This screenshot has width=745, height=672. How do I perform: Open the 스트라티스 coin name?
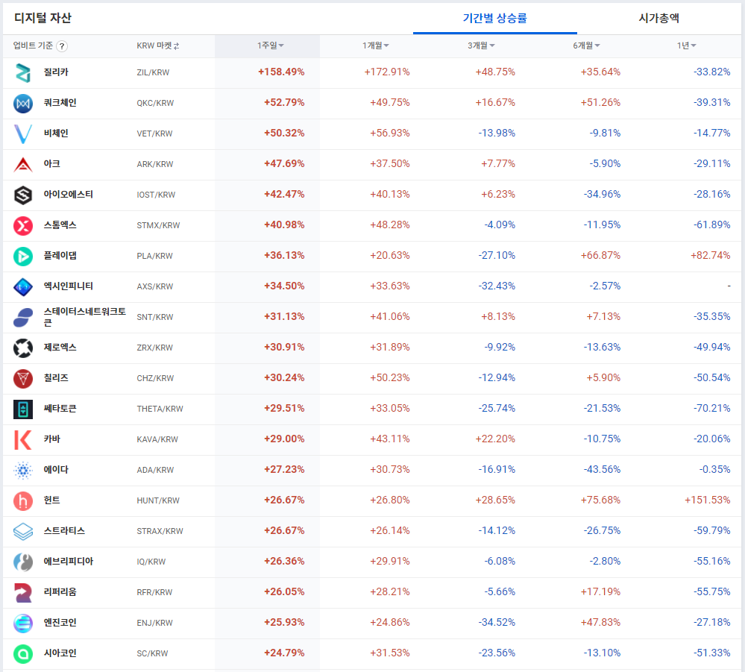(x=64, y=531)
